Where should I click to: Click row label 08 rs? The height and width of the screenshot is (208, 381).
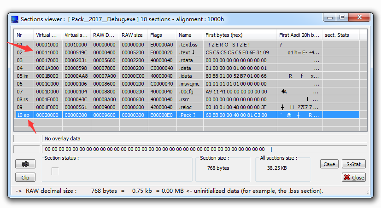pos(23,99)
